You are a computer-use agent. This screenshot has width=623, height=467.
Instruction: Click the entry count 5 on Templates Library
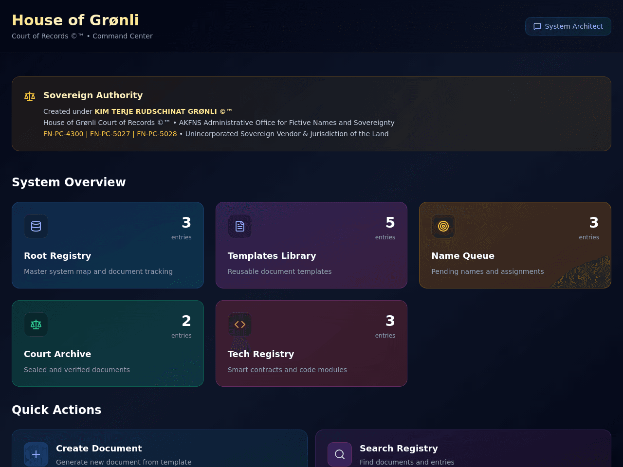coord(390,223)
